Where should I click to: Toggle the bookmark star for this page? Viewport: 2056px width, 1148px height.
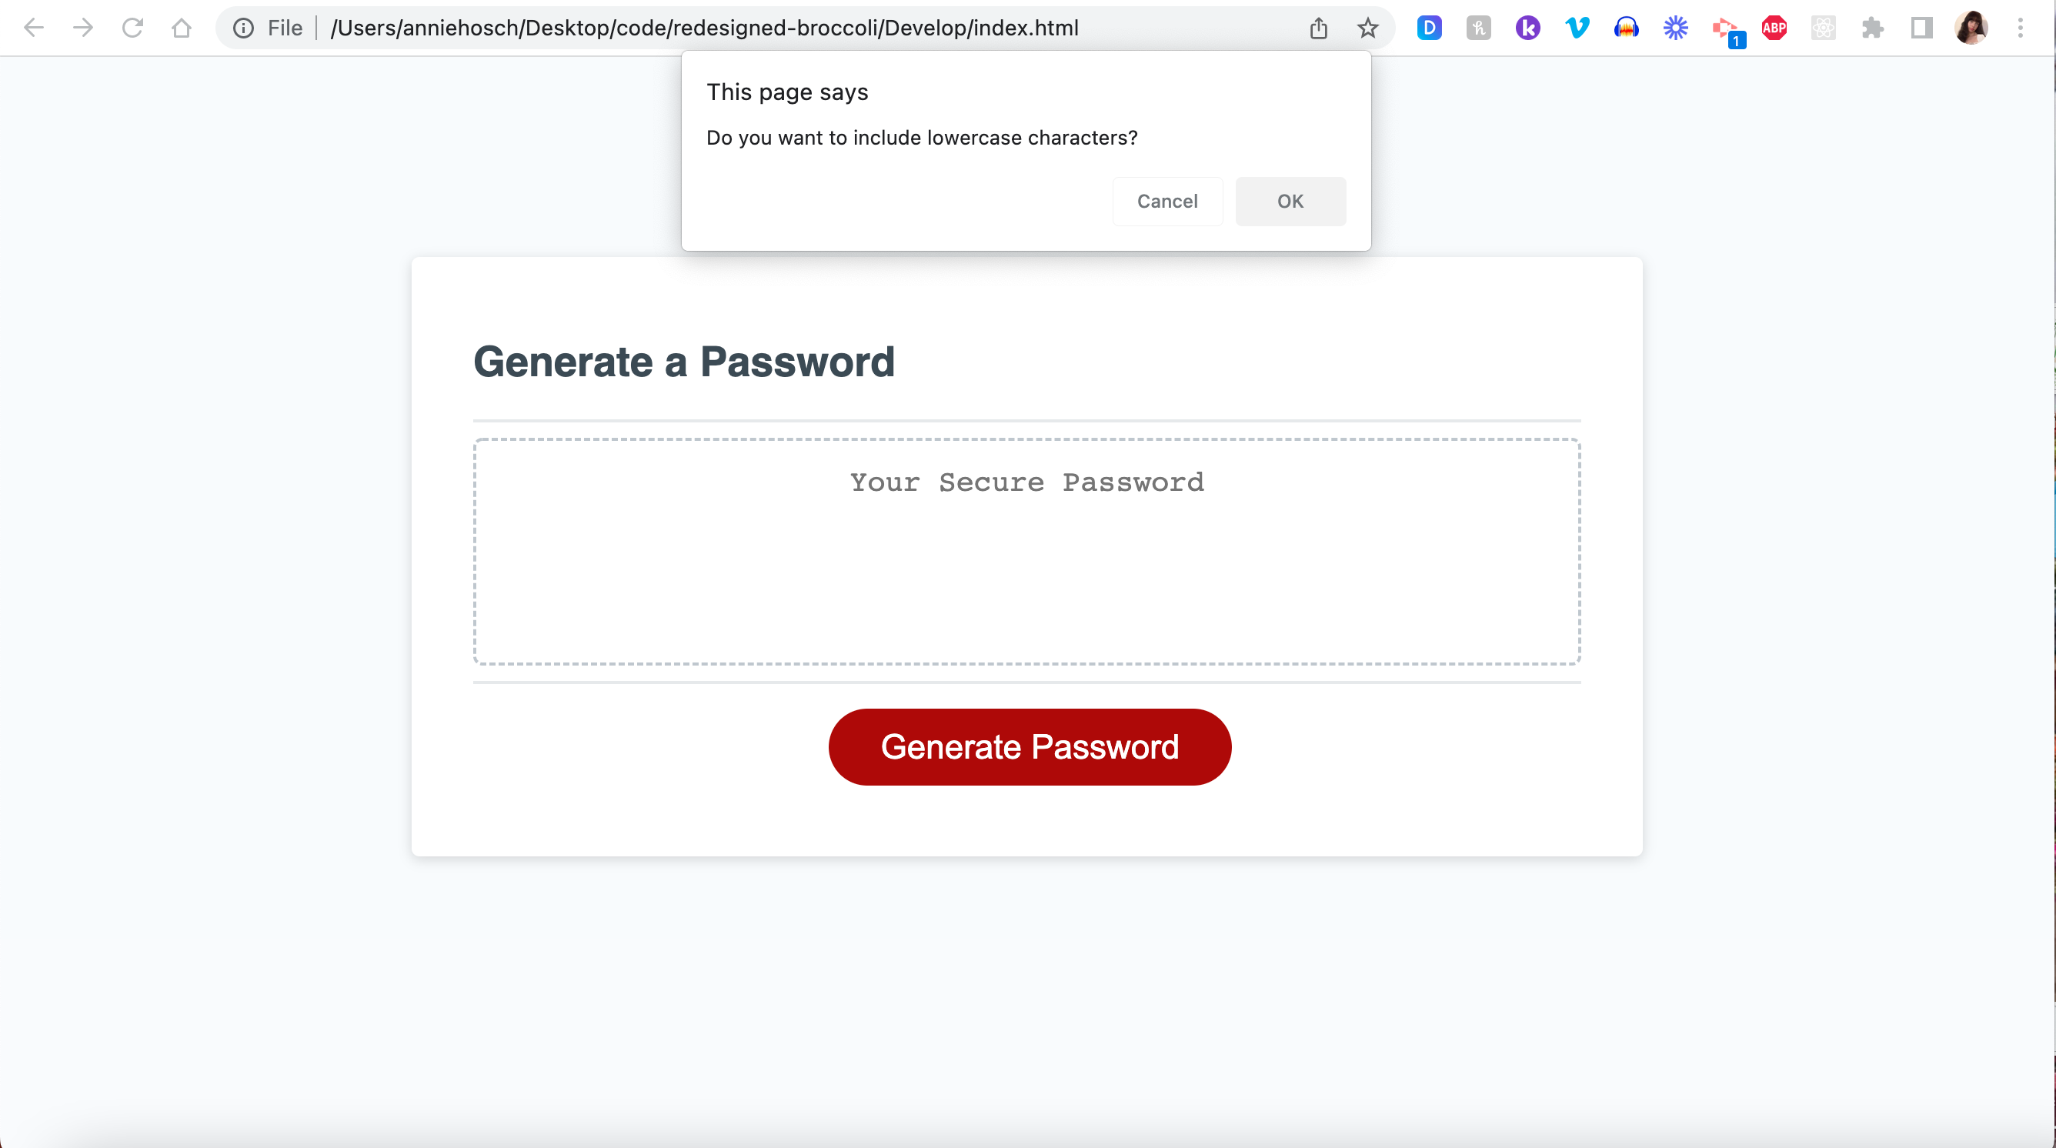(x=1368, y=27)
